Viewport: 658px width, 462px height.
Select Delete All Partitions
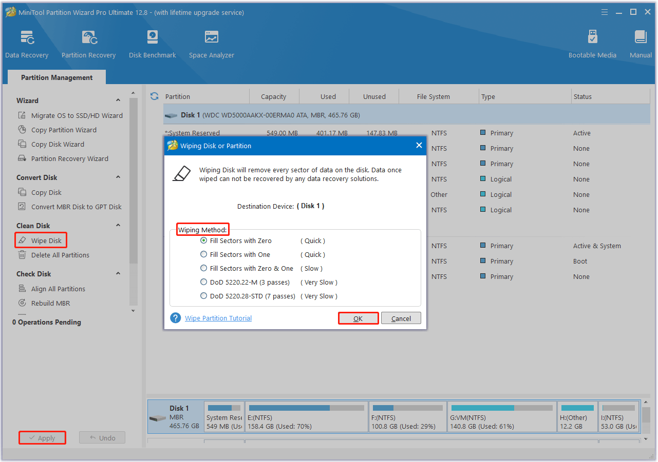[53, 255]
